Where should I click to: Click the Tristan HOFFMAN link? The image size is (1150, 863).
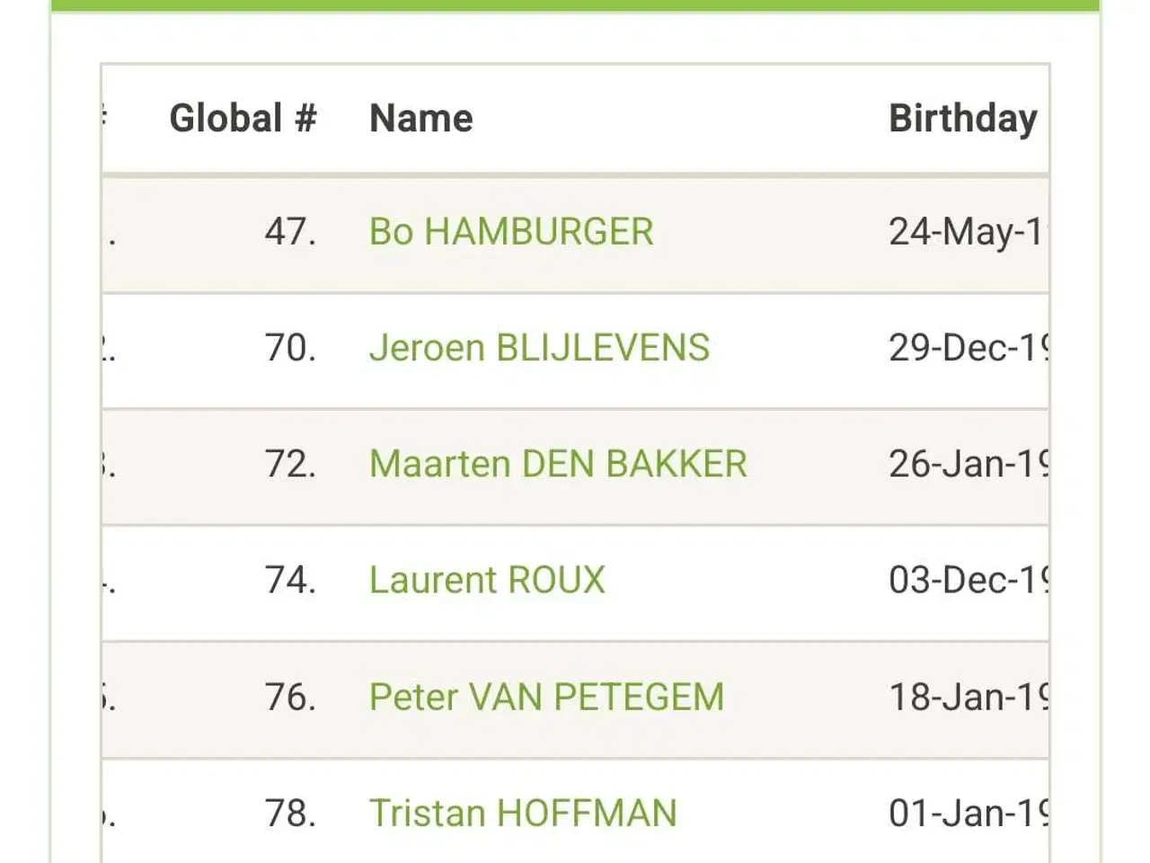click(523, 813)
